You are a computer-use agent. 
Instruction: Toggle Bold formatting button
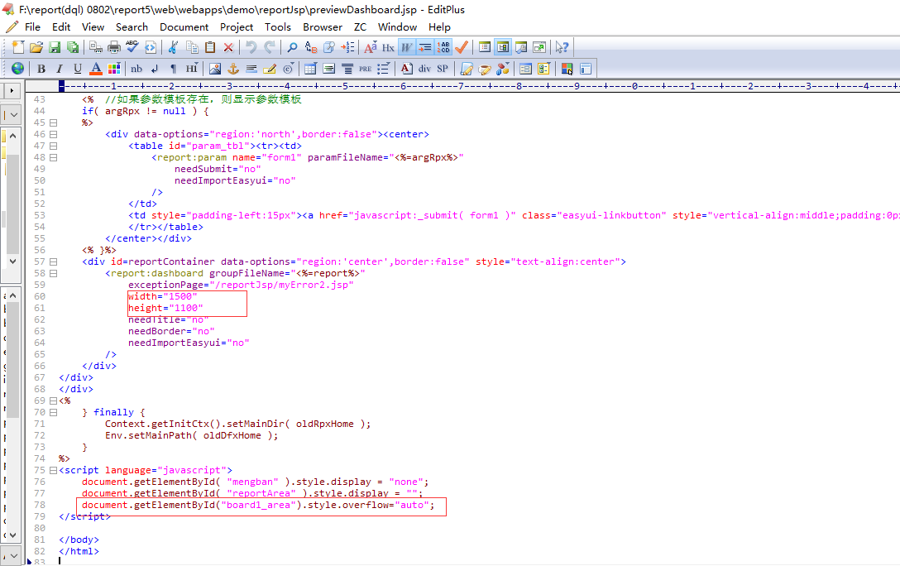click(x=41, y=69)
